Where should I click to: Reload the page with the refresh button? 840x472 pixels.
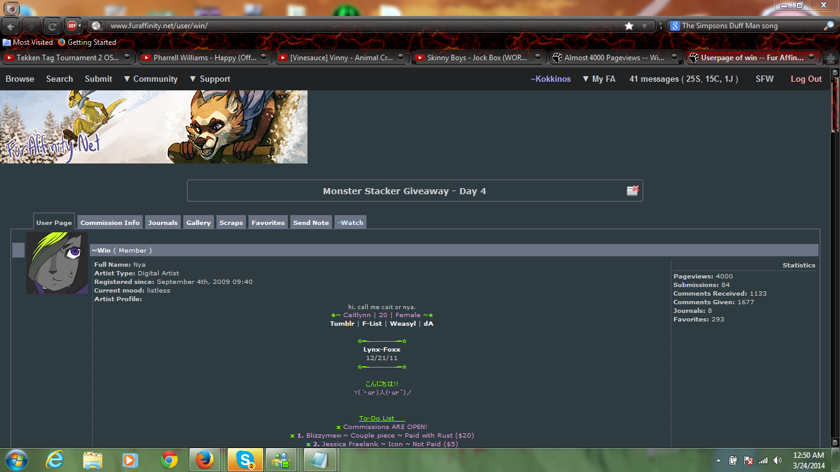pos(52,26)
